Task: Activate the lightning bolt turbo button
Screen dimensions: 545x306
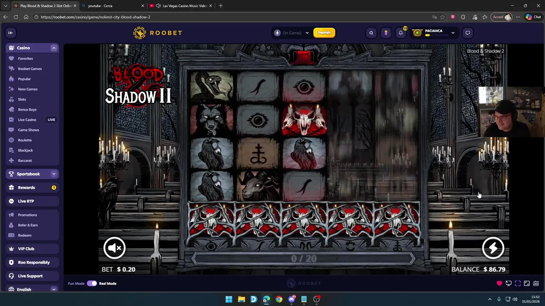Action: (x=493, y=248)
